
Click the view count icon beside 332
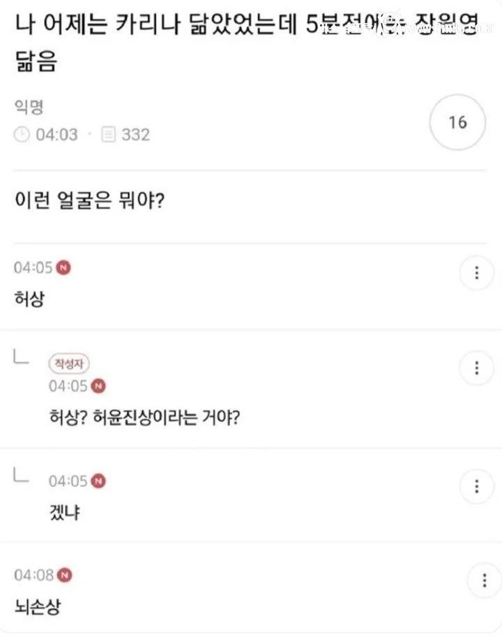[x=108, y=134]
